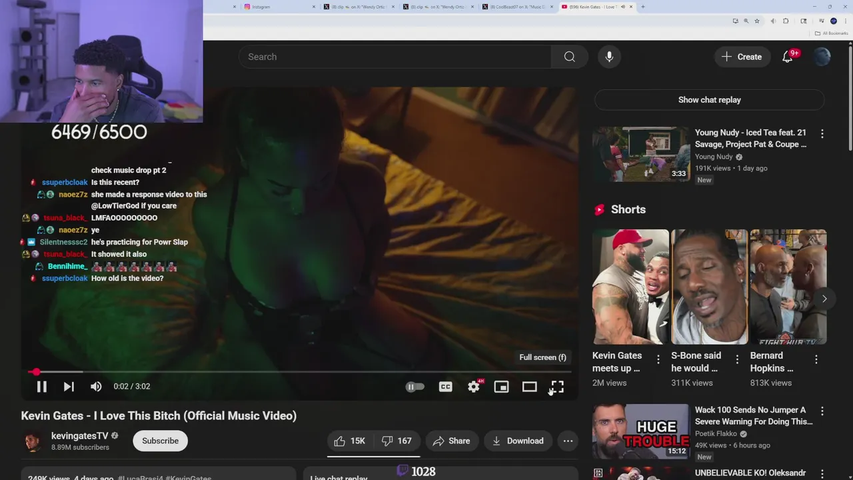Click the Kevin Gates video title text

[159, 415]
